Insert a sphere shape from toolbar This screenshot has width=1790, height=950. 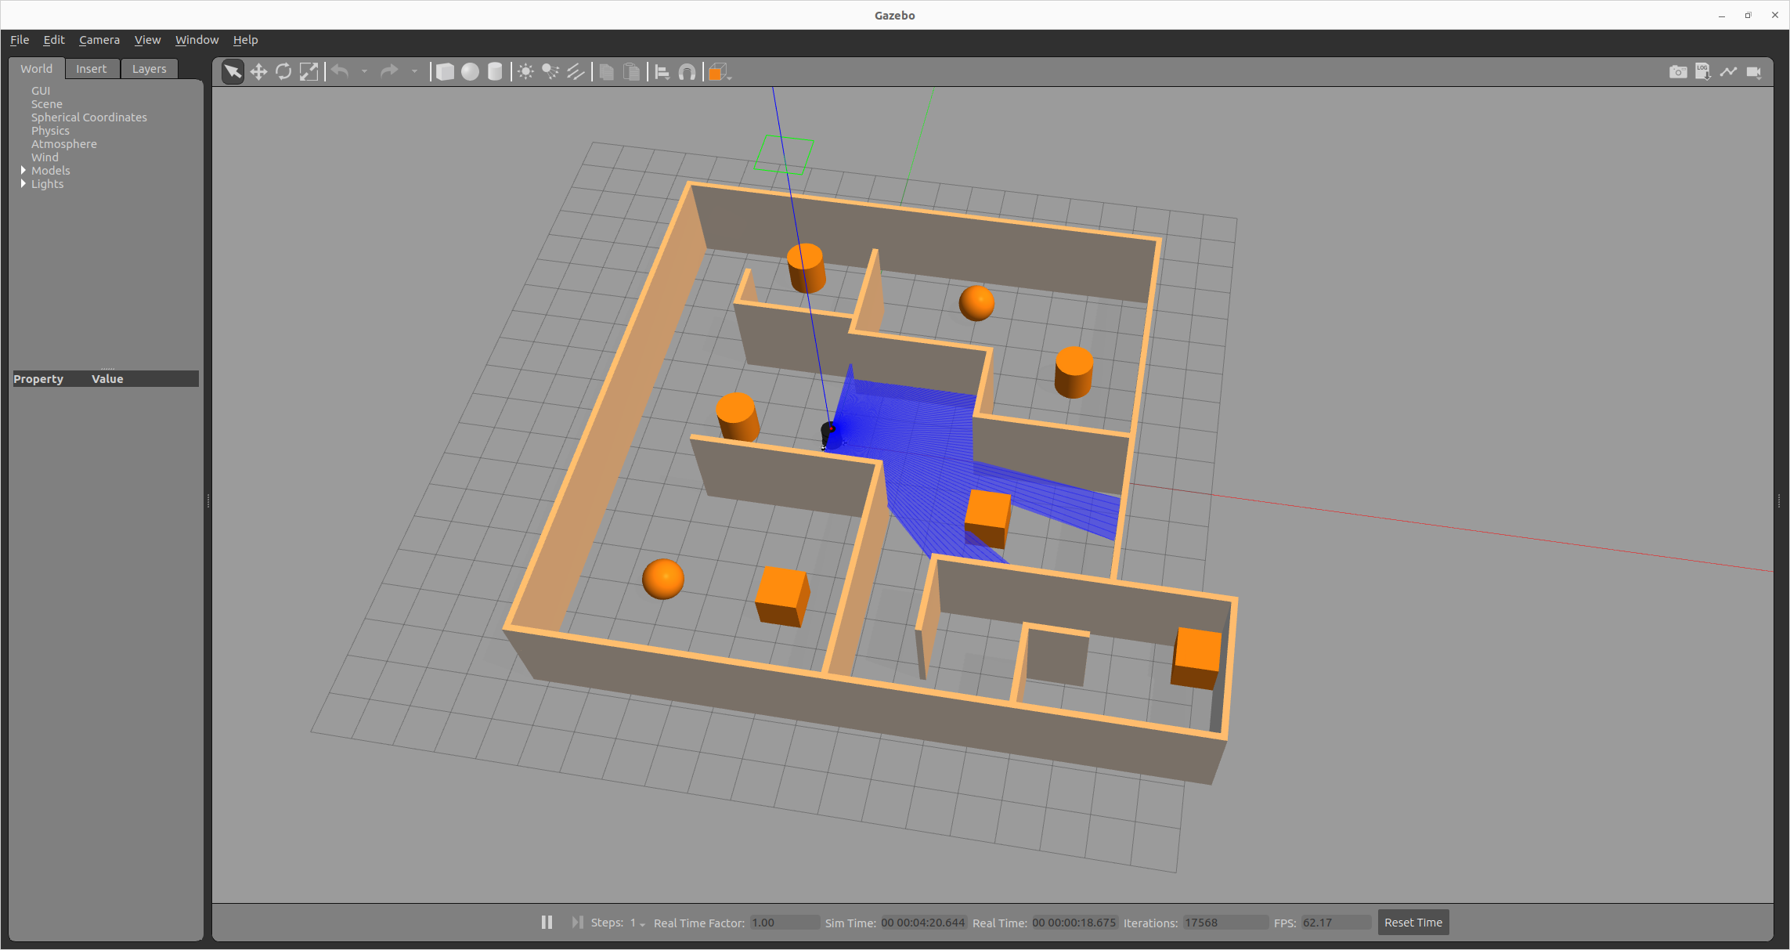(470, 72)
